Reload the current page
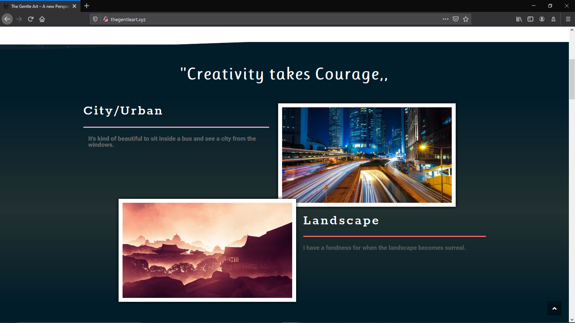575x323 pixels. [x=30, y=19]
